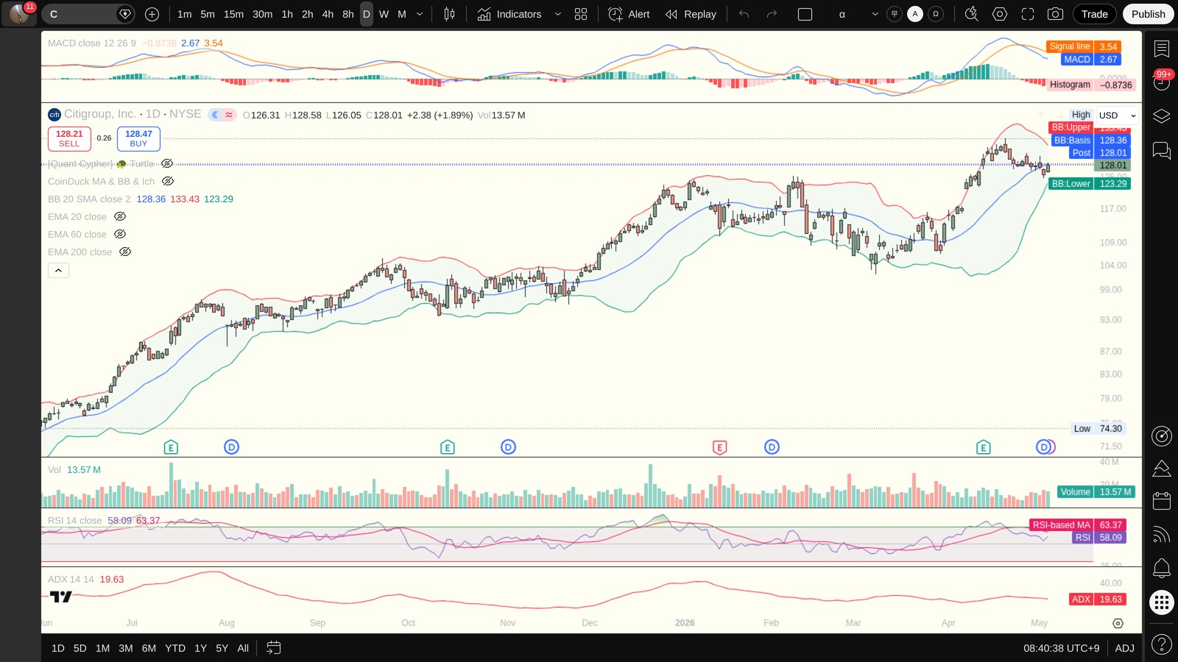Add symbol with the plus circle icon
Viewport: 1178px width, 662px height.
click(152, 14)
